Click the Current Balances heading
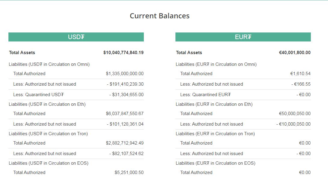 pyautogui.click(x=159, y=16)
